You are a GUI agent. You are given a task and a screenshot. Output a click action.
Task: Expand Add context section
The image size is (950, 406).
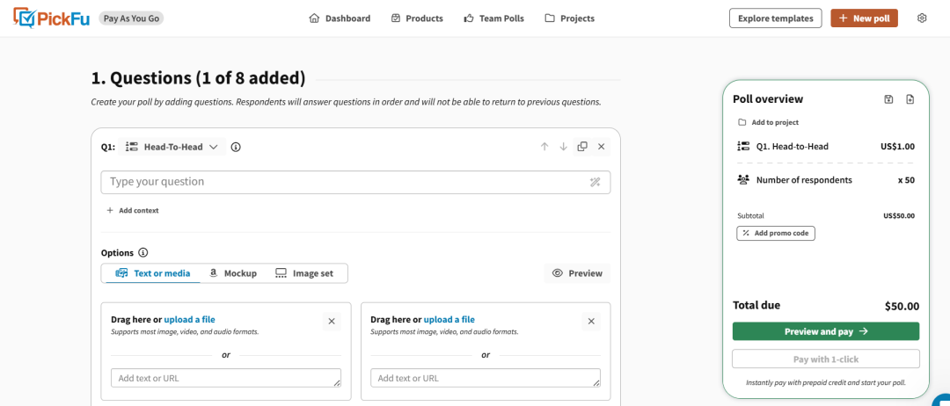pyautogui.click(x=133, y=211)
